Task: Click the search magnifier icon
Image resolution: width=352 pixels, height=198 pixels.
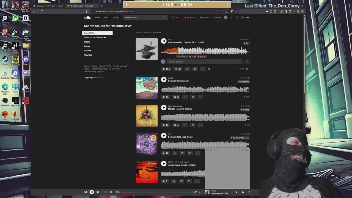Action: (164, 17)
